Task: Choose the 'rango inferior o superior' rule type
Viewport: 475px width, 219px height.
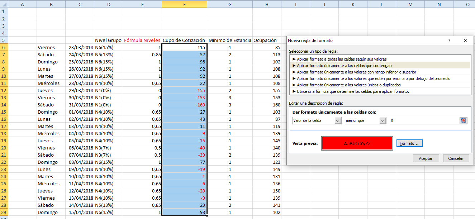Action: click(x=356, y=72)
